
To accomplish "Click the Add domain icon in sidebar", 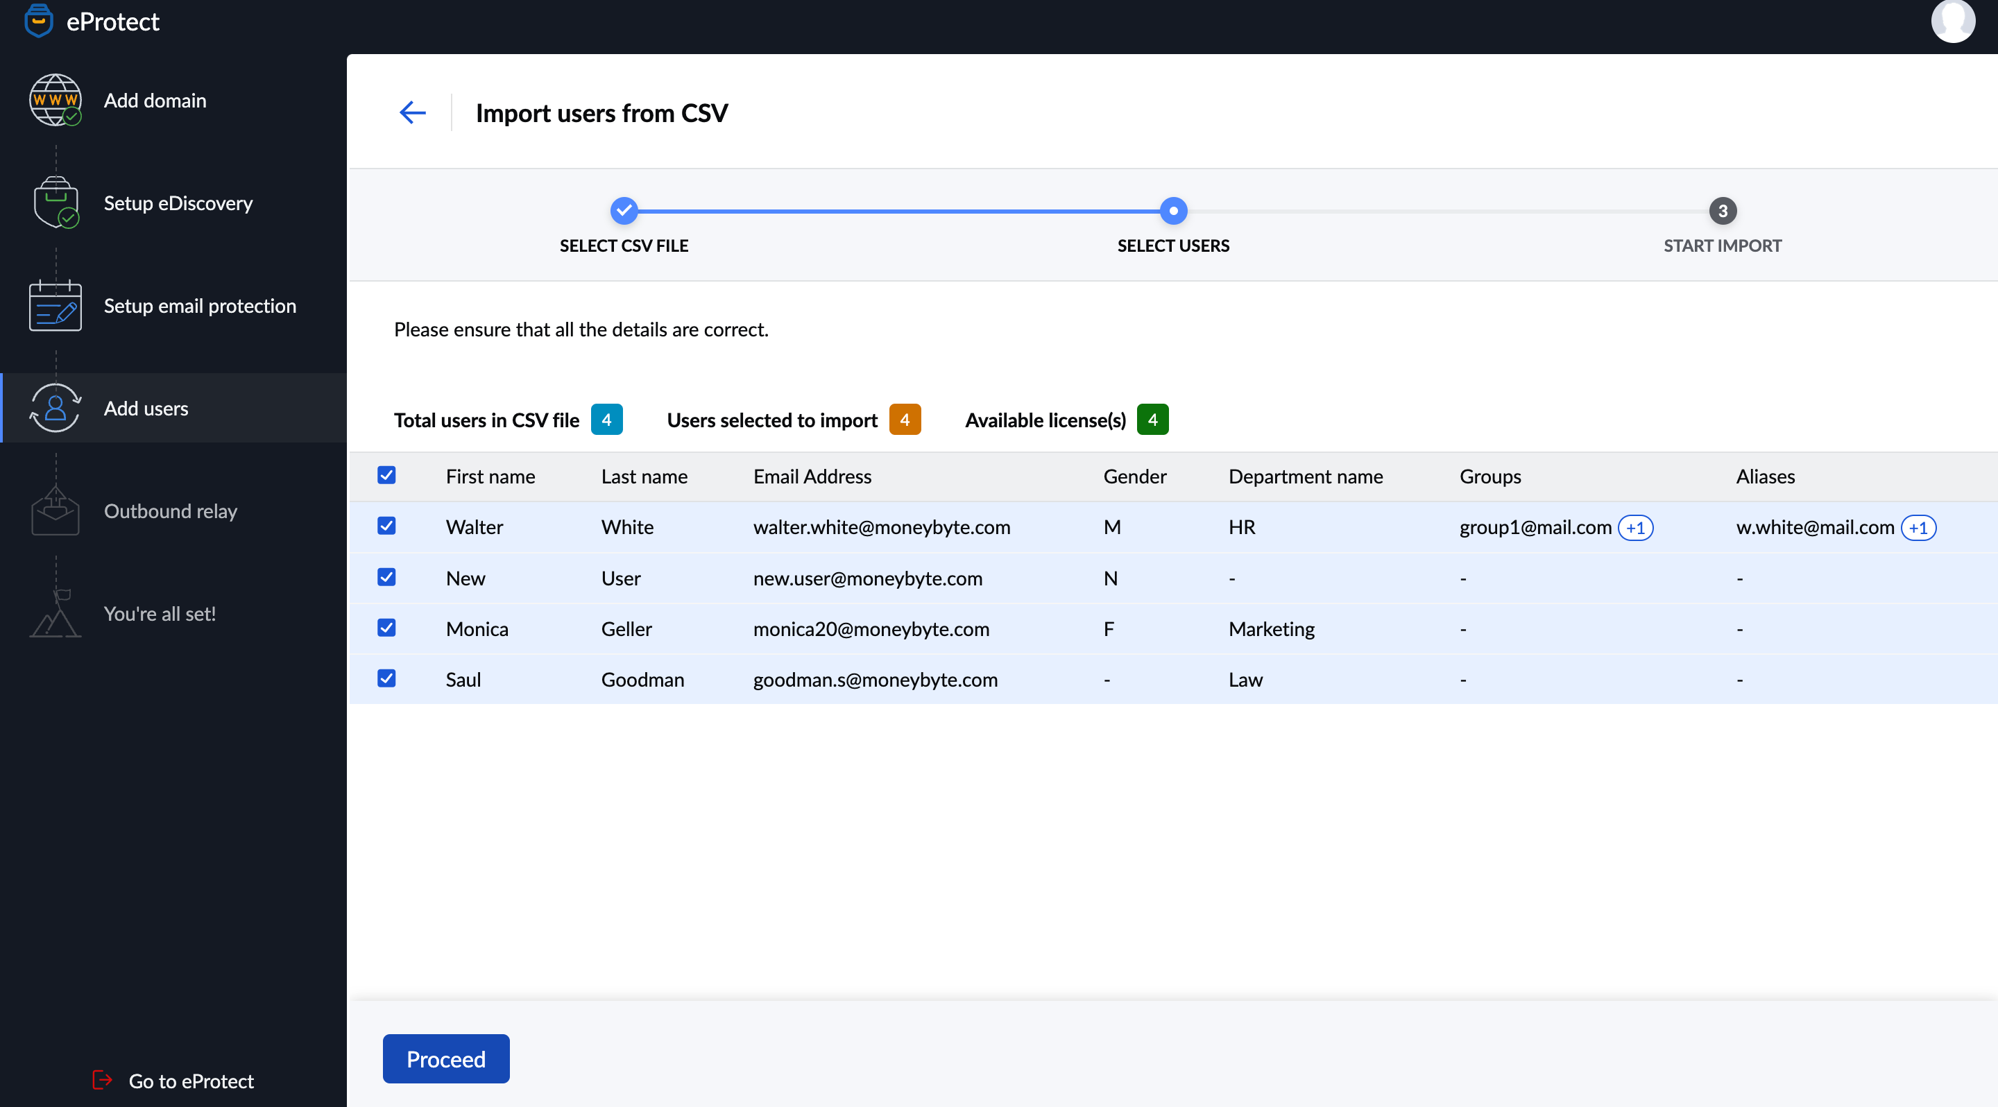I will coord(55,101).
